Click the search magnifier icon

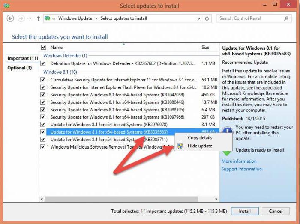point(286,18)
